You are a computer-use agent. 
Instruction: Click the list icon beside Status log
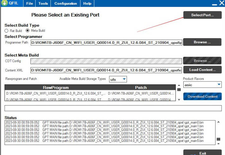point(218,139)
